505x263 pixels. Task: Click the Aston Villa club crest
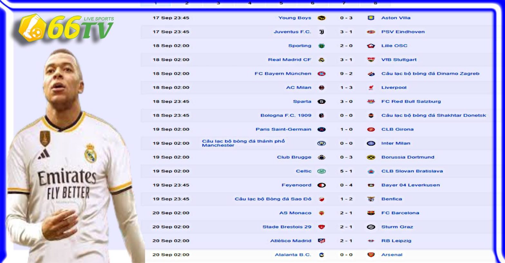coord(371,18)
